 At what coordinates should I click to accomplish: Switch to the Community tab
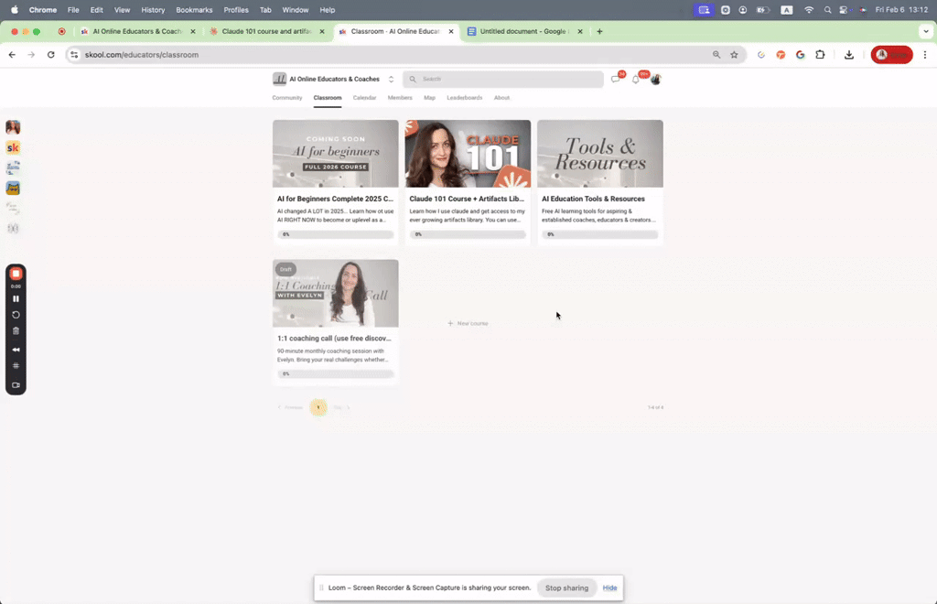pos(286,97)
